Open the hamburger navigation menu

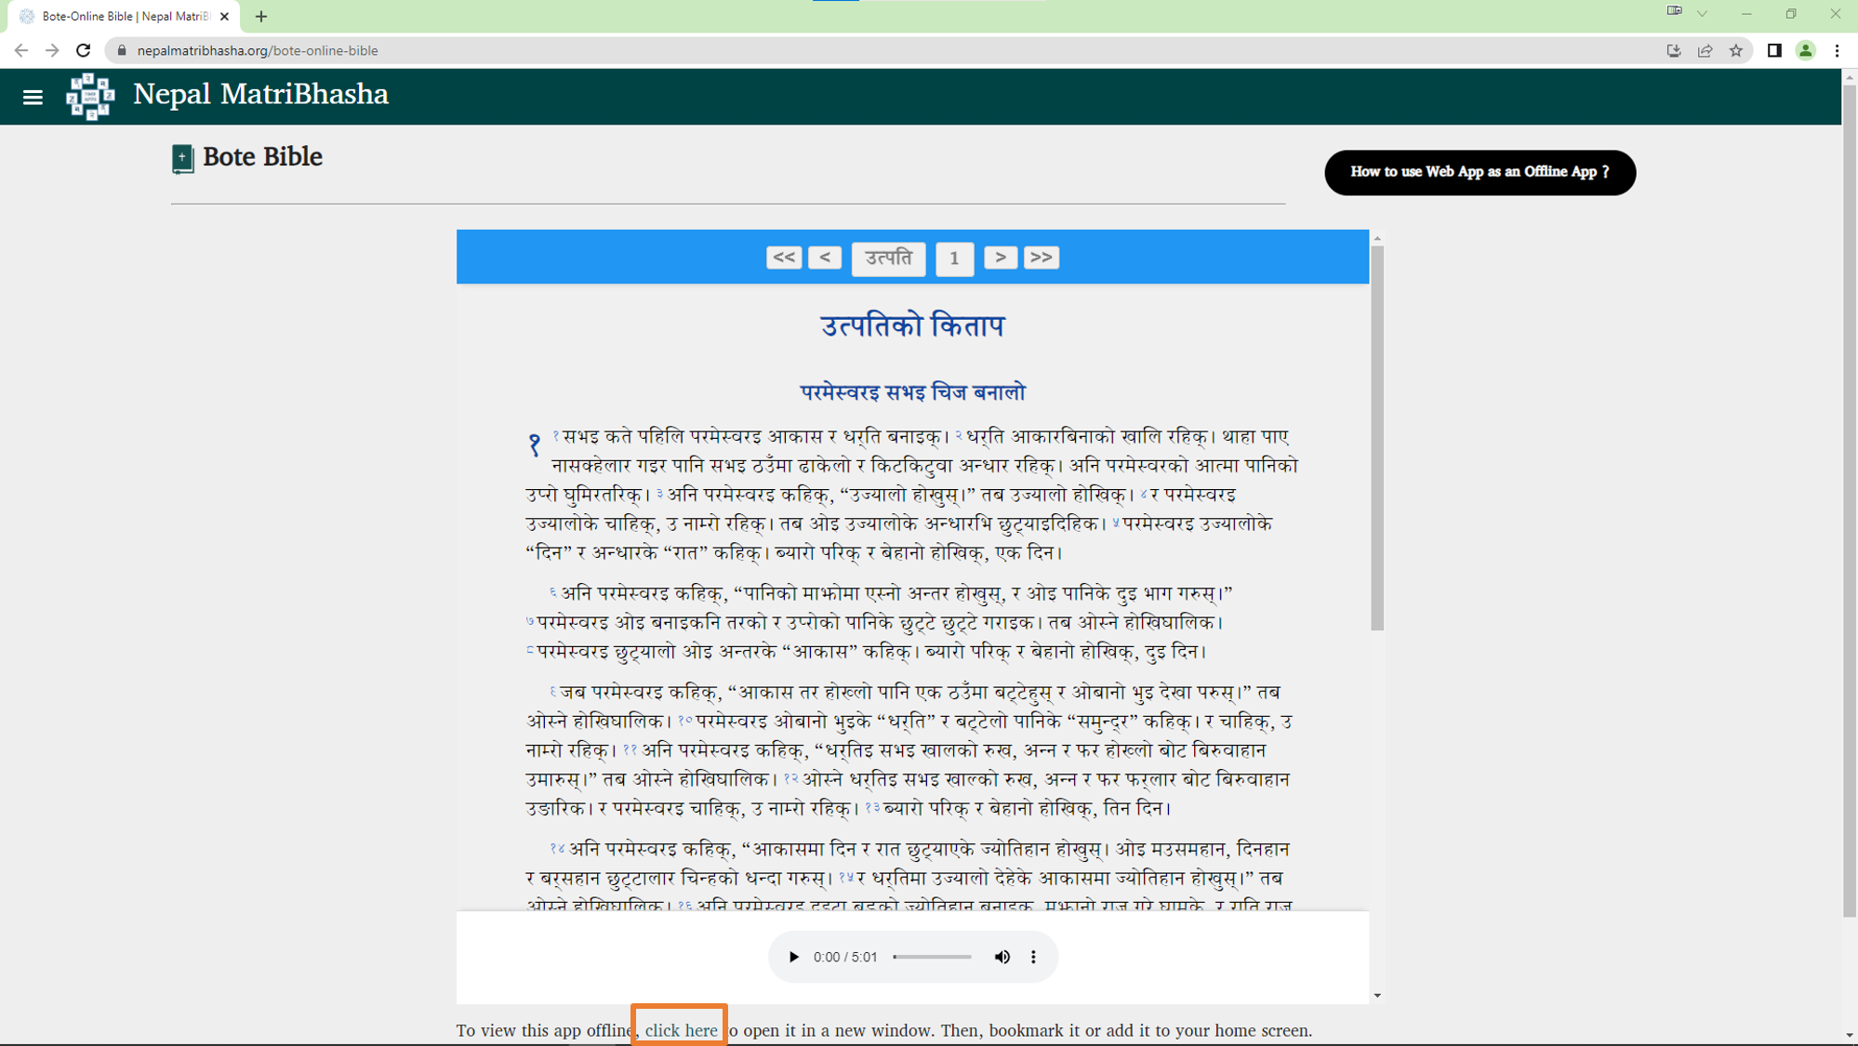33,97
